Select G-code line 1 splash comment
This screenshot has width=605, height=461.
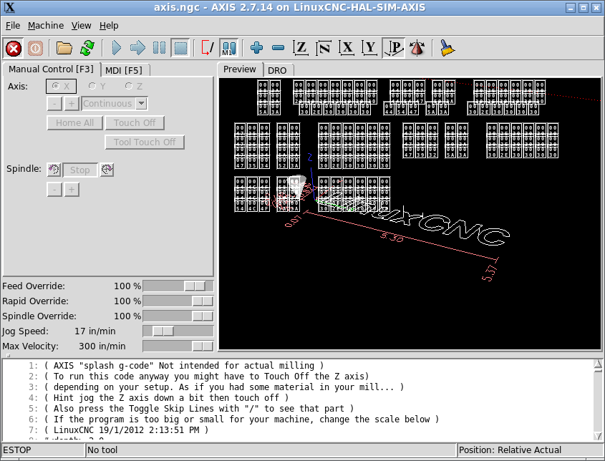pyautogui.click(x=184, y=365)
